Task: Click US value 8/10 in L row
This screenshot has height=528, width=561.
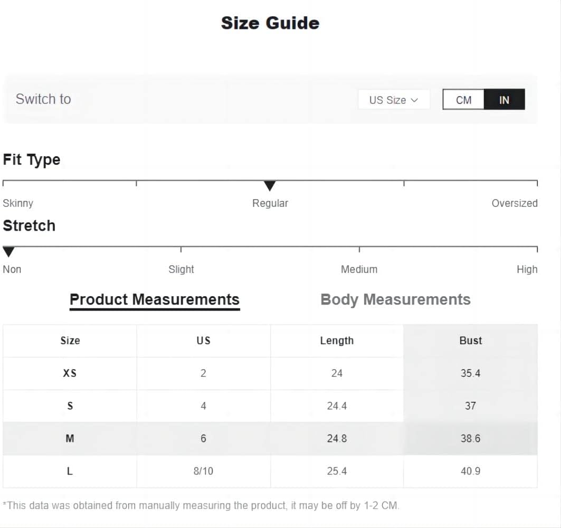Action: pyautogui.click(x=203, y=471)
